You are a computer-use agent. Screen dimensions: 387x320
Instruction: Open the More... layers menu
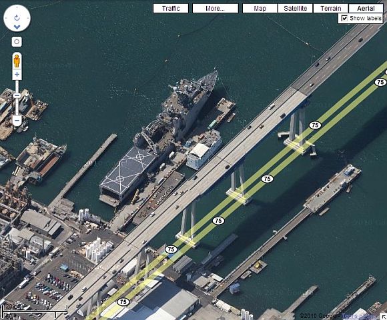tap(216, 9)
